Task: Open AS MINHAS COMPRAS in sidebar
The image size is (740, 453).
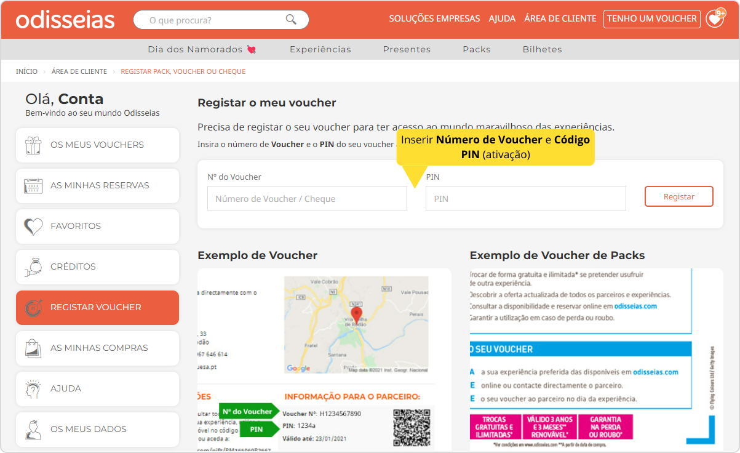Action: [97, 348]
